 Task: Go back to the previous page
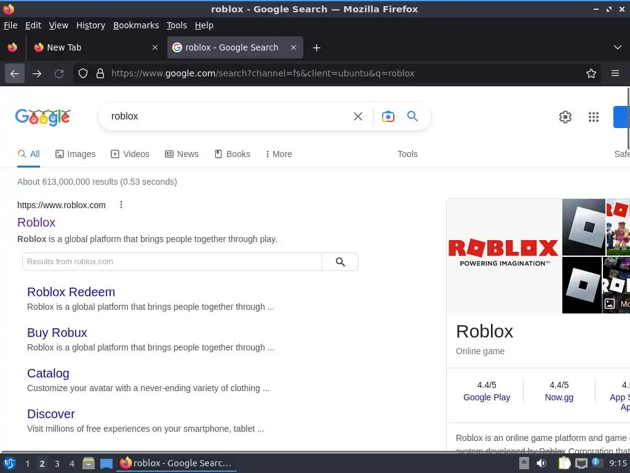15,73
